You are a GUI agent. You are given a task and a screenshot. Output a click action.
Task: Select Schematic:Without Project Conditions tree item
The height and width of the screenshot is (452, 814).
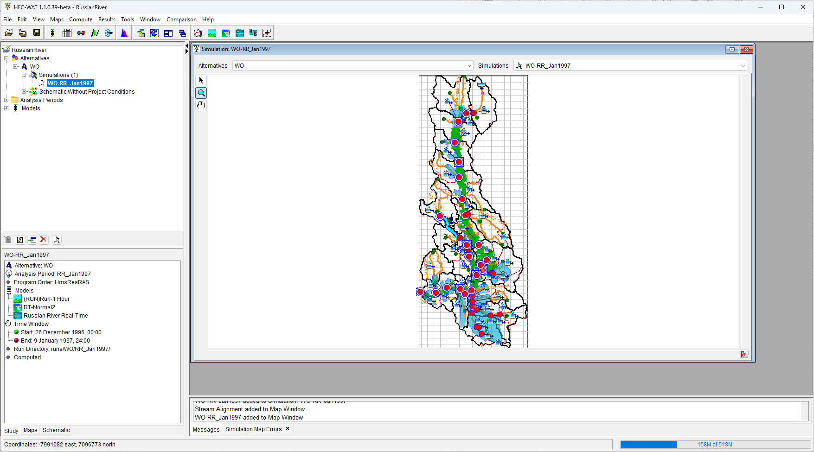[87, 92]
